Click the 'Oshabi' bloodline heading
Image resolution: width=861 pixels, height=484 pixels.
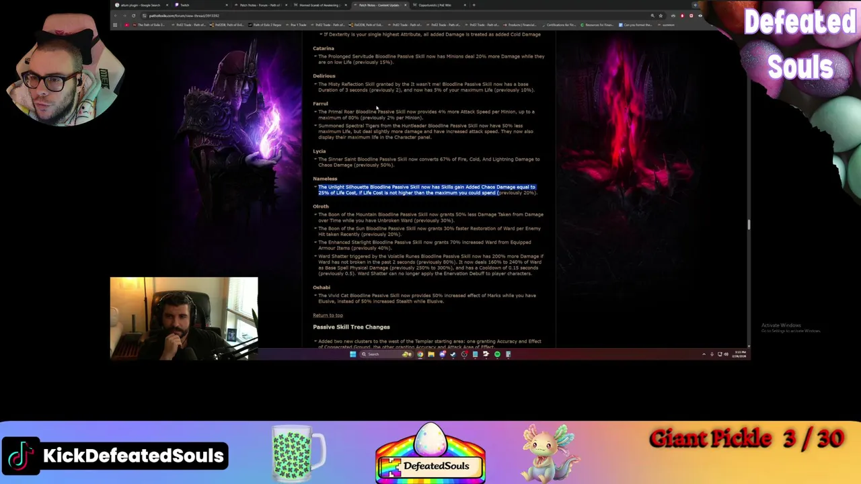pyautogui.click(x=322, y=288)
